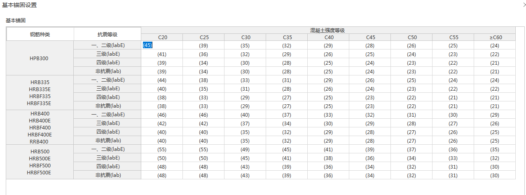
Task: Click the 混凝土强度等级 header
Action: tap(327, 31)
